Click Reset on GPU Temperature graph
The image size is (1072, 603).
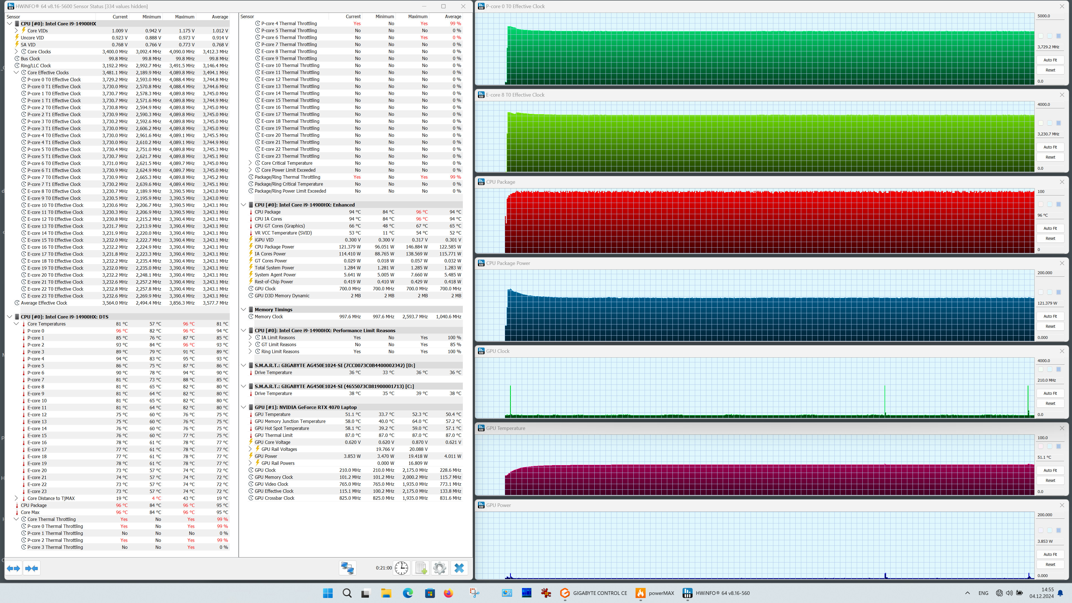click(x=1050, y=480)
